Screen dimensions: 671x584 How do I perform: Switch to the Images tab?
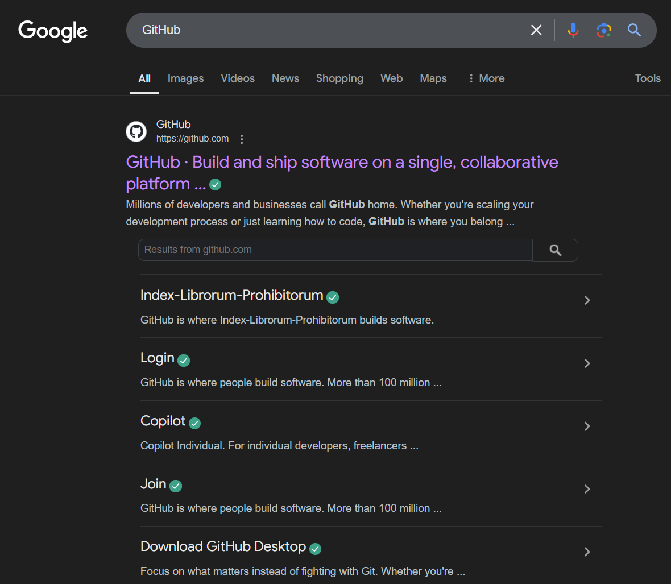186,78
